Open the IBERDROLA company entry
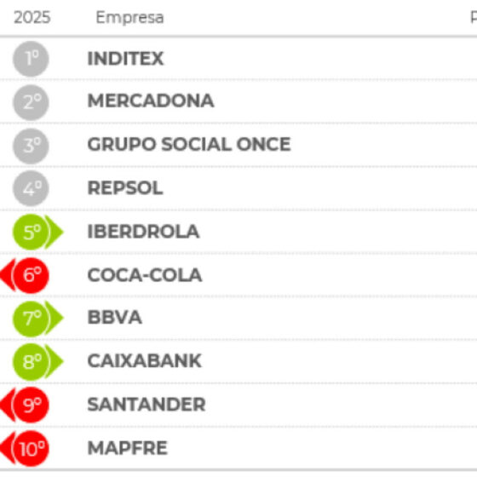Image resolution: width=477 pixels, height=477 pixels. tap(143, 232)
